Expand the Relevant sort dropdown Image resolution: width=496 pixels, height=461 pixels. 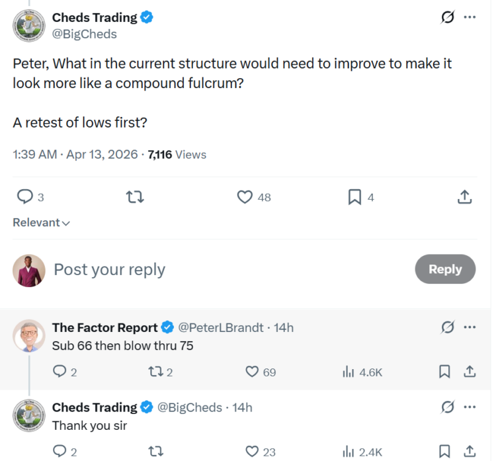click(x=41, y=222)
